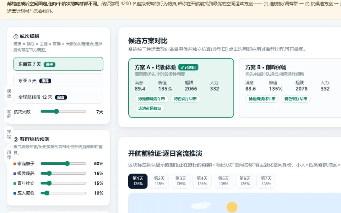Switch to 第7天 tab
The width and height of the screenshot is (341, 213).
coord(266,181)
